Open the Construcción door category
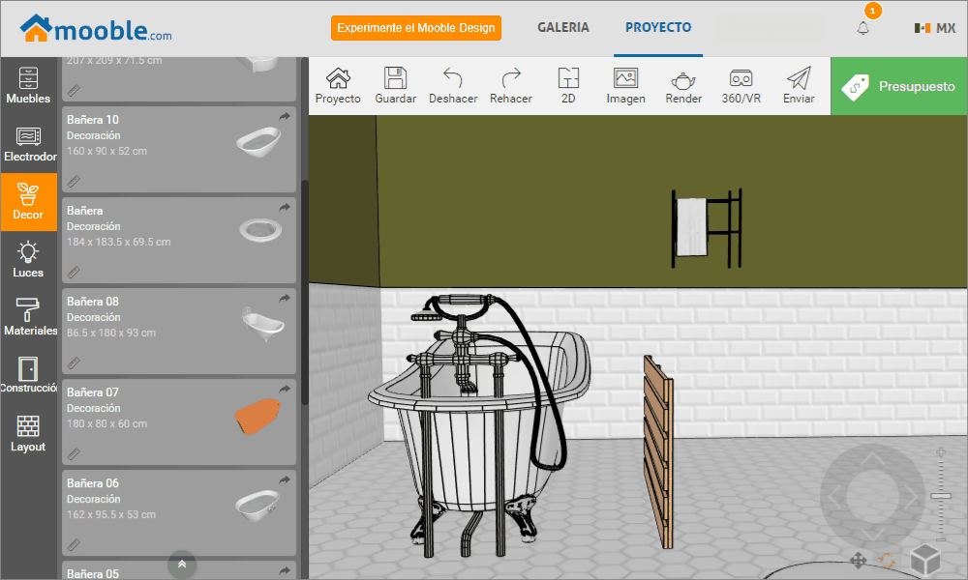 [28, 375]
